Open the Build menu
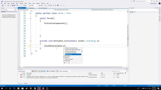 (17, 3)
